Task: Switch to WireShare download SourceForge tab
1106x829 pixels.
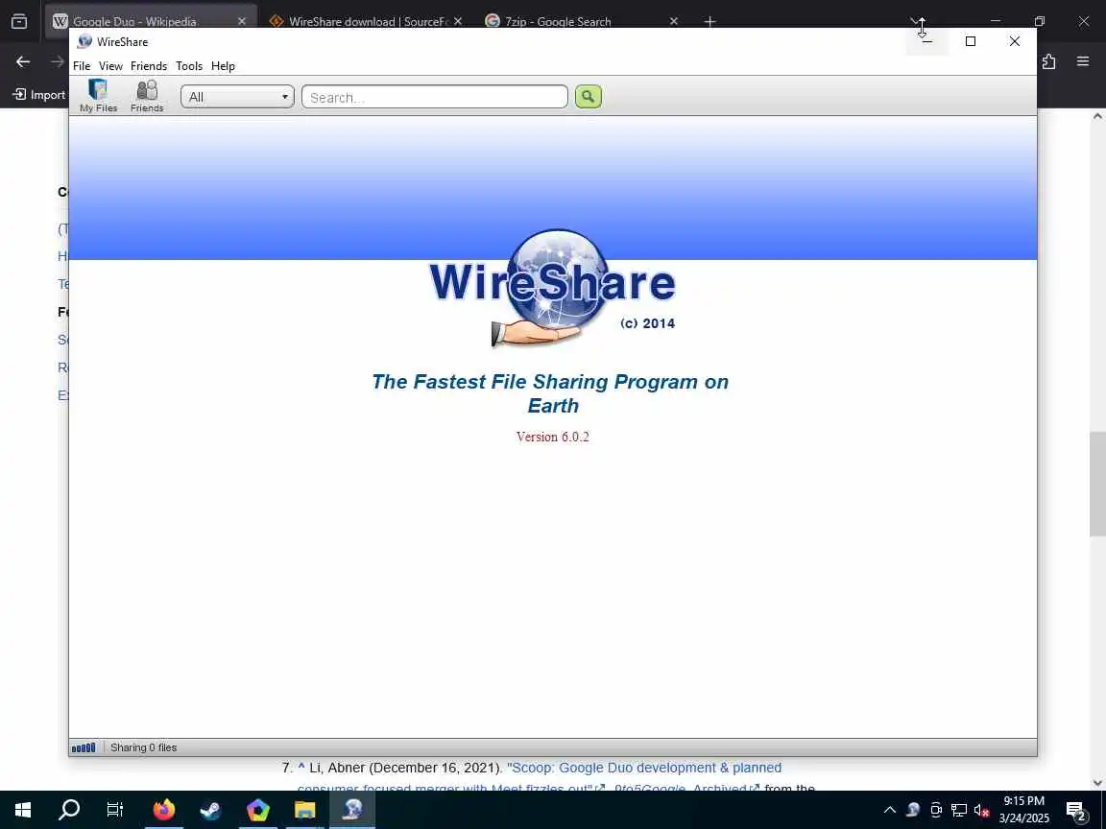Action: click(367, 21)
